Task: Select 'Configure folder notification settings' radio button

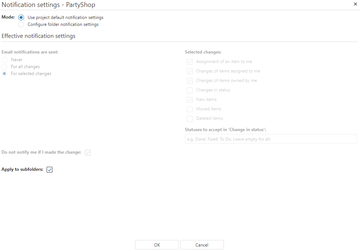Action: [x=21, y=24]
